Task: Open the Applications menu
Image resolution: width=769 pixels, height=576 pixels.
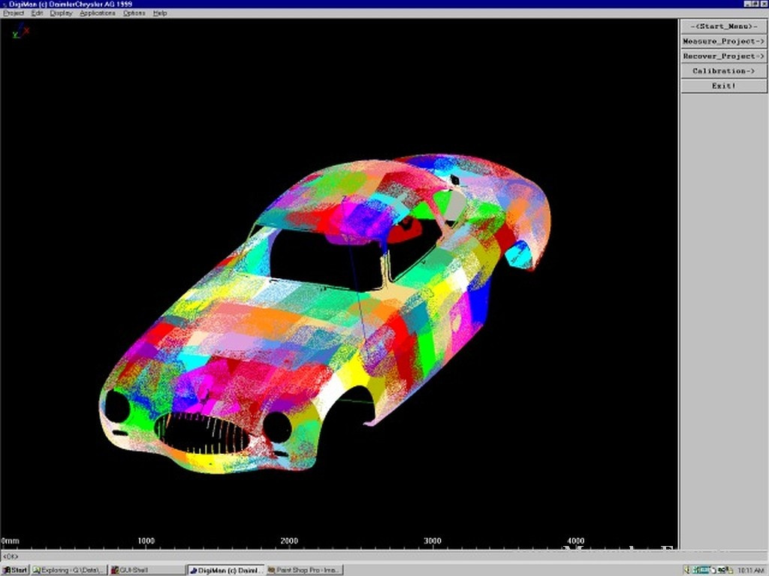Action: pos(98,13)
